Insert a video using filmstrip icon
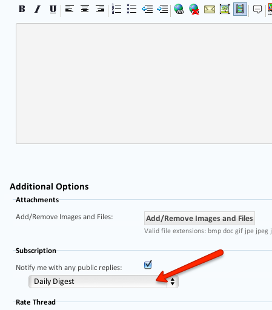The width and height of the screenshot is (272, 310). click(x=240, y=9)
